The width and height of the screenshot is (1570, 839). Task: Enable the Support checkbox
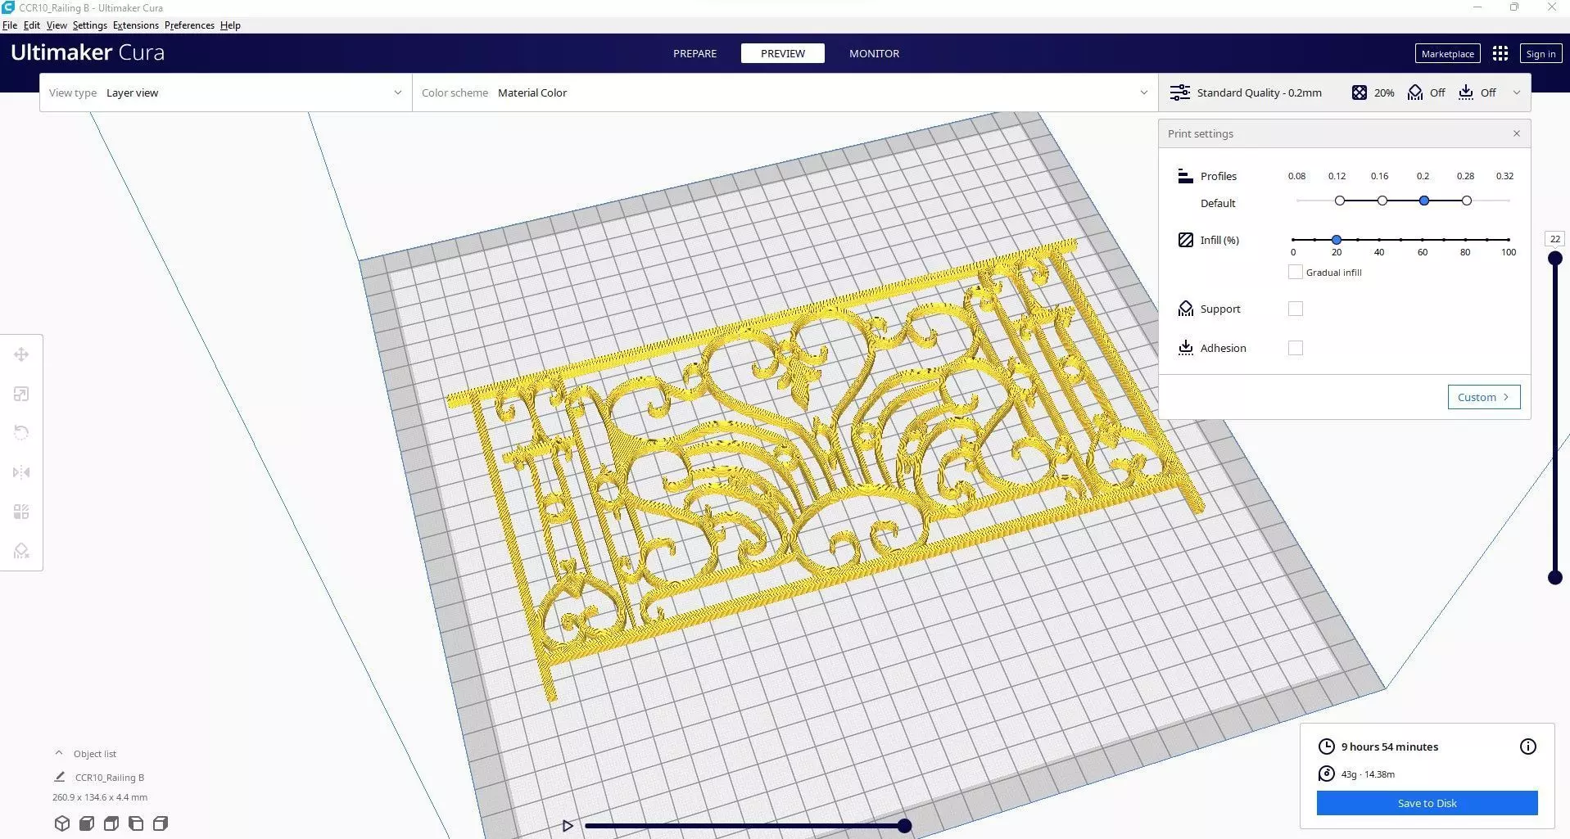pos(1295,309)
